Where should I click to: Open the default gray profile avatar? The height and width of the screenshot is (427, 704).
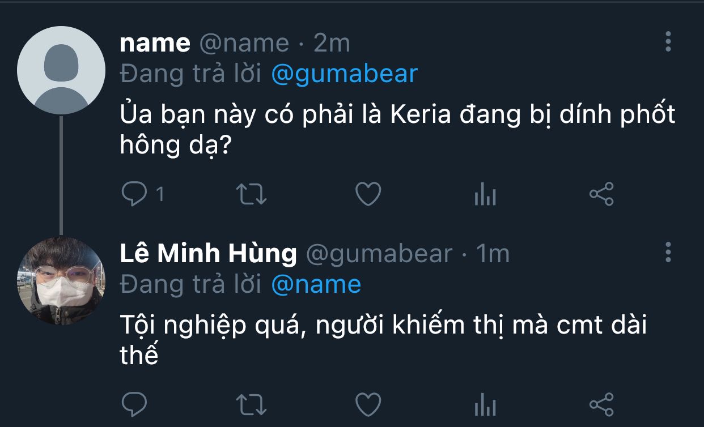[x=61, y=70]
